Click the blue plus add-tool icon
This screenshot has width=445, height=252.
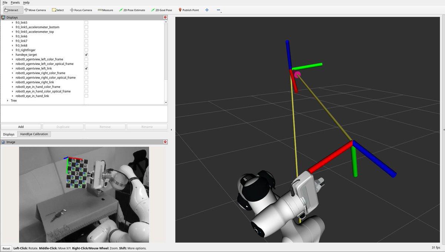coord(207,10)
